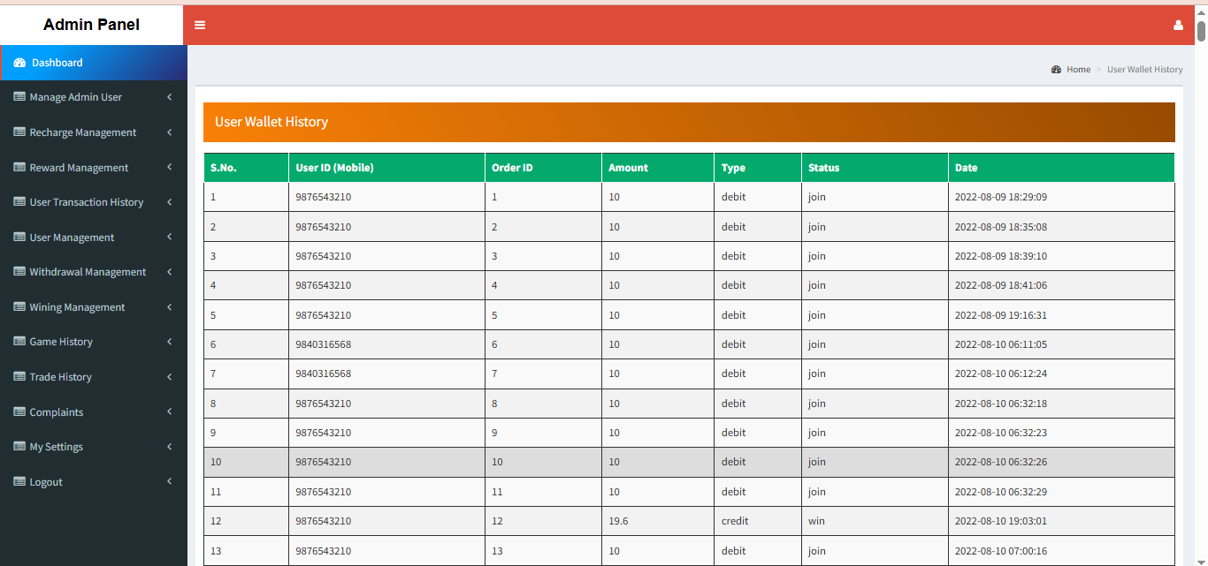Open the user profile icon in header
The image size is (1208, 566).
click(1178, 25)
